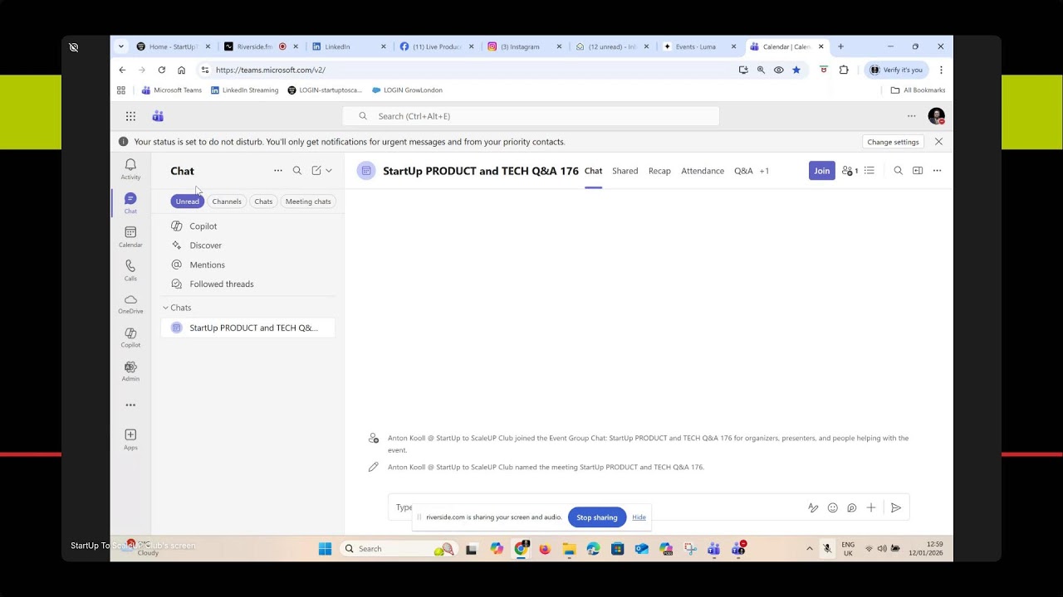Screen dimensions: 1063x597
Task: Open the All Bookmarks folder
Action: click(x=918, y=90)
